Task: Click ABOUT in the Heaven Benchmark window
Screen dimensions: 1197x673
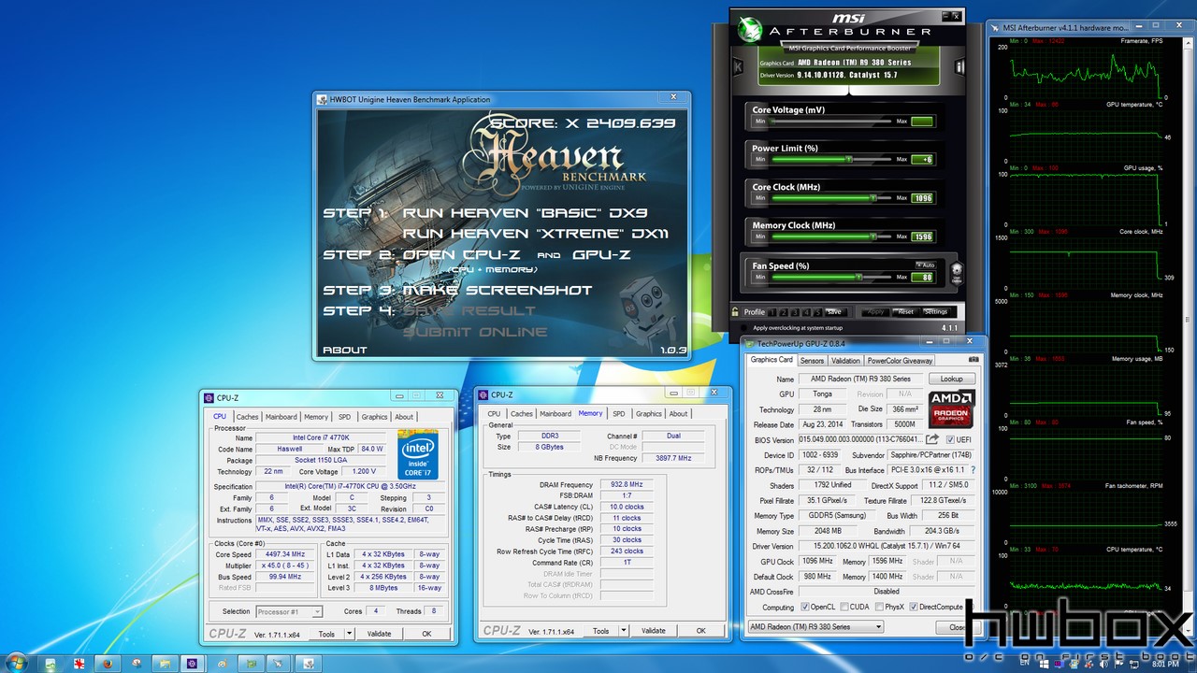Action: click(x=344, y=350)
